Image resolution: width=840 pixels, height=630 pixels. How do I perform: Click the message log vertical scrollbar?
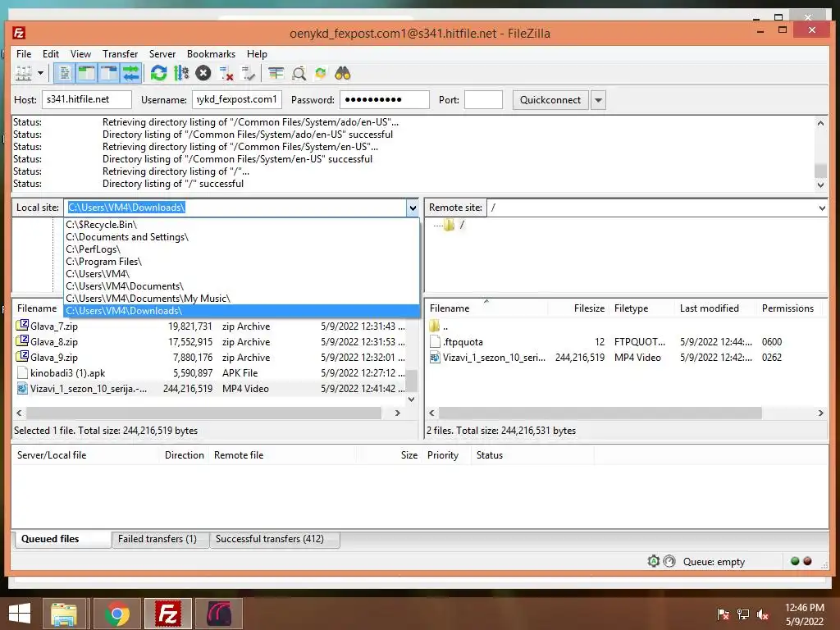tap(820, 153)
